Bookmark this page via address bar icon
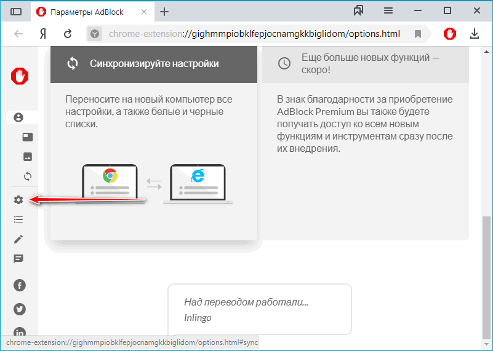Screen dimensions: 493x351 417,34
